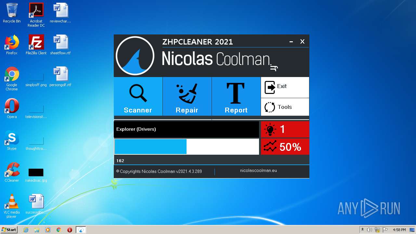416x234 pixels.
Task: Open the Recycle Bin desktop icon
Action: click(12, 13)
